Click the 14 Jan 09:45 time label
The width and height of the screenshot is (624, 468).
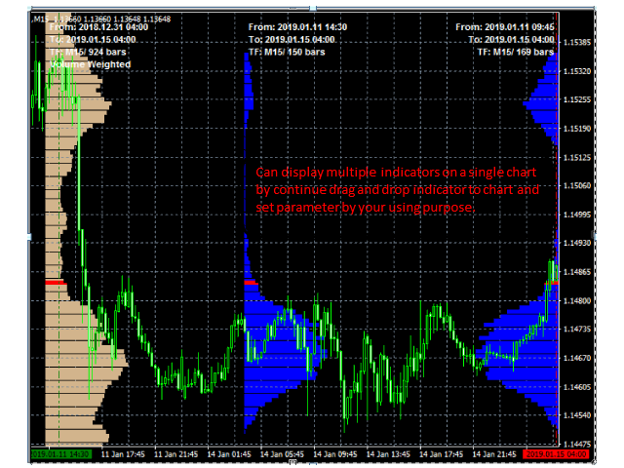pyautogui.click(x=335, y=454)
